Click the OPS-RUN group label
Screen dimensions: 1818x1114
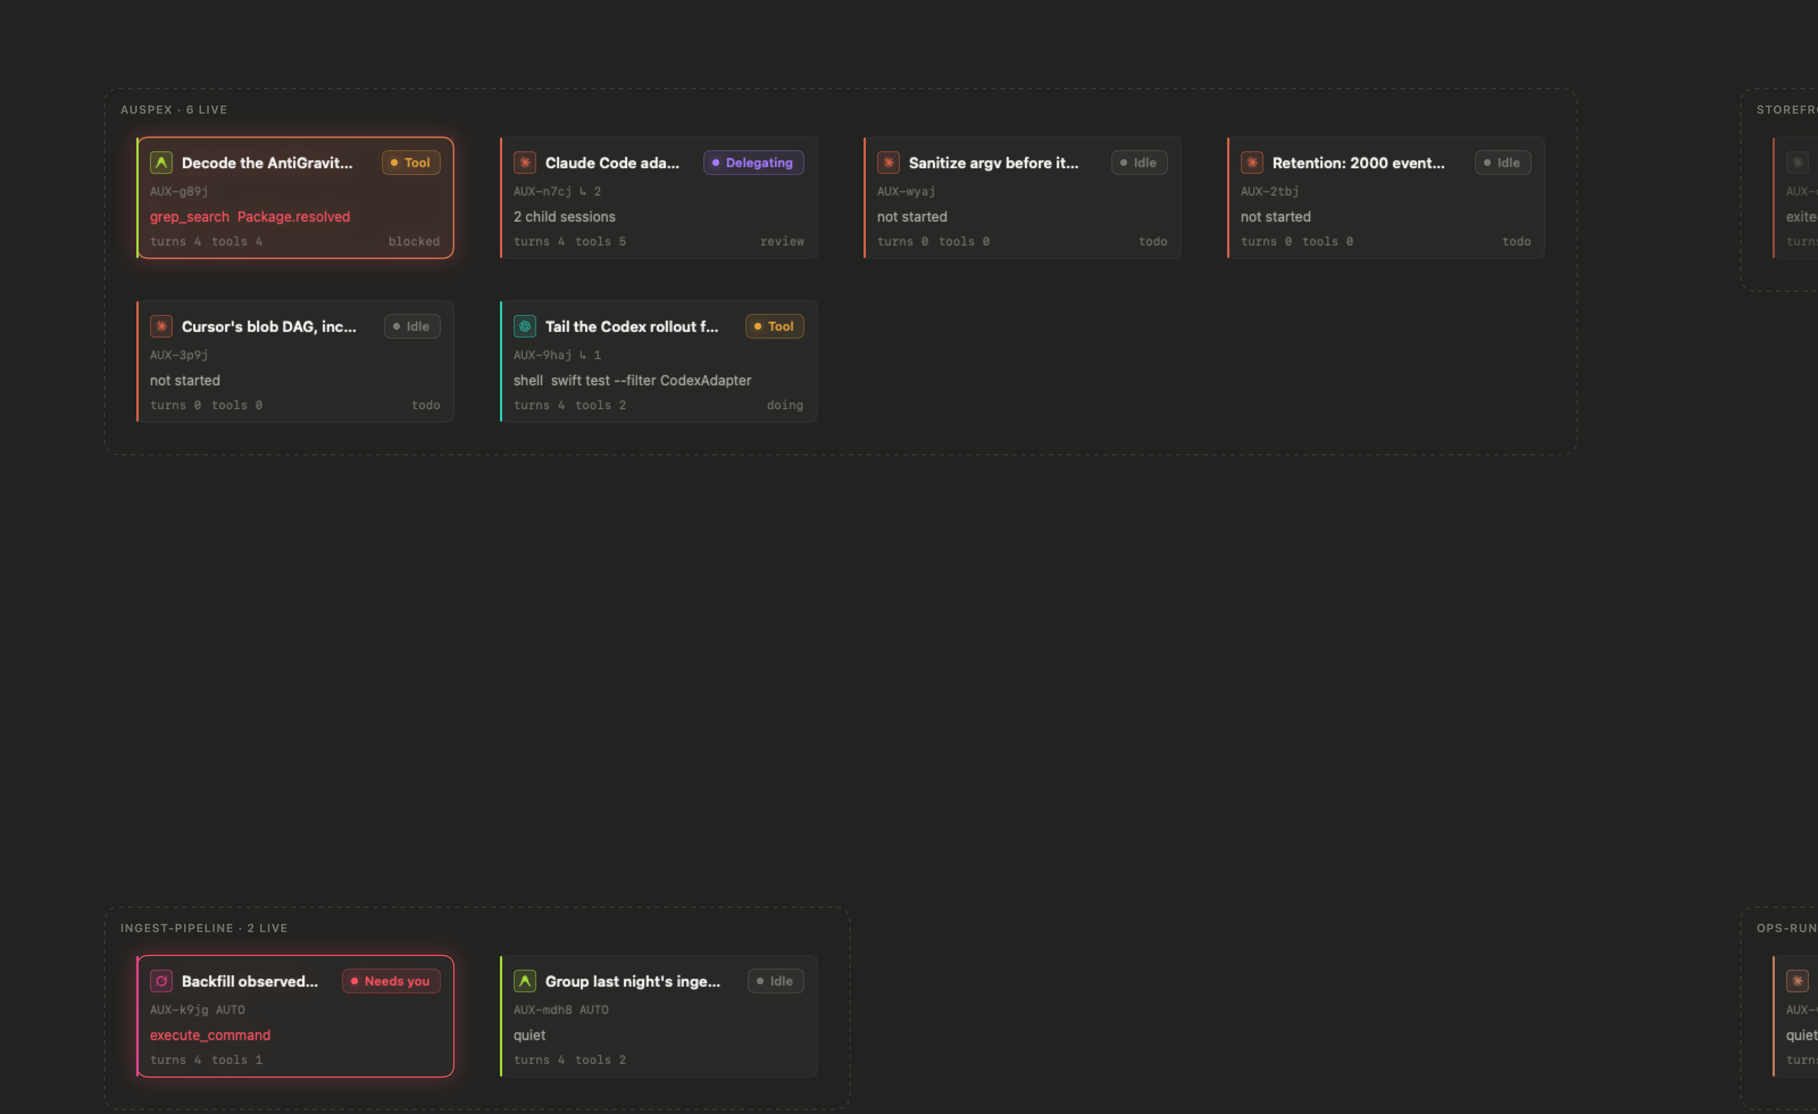(x=1786, y=929)
